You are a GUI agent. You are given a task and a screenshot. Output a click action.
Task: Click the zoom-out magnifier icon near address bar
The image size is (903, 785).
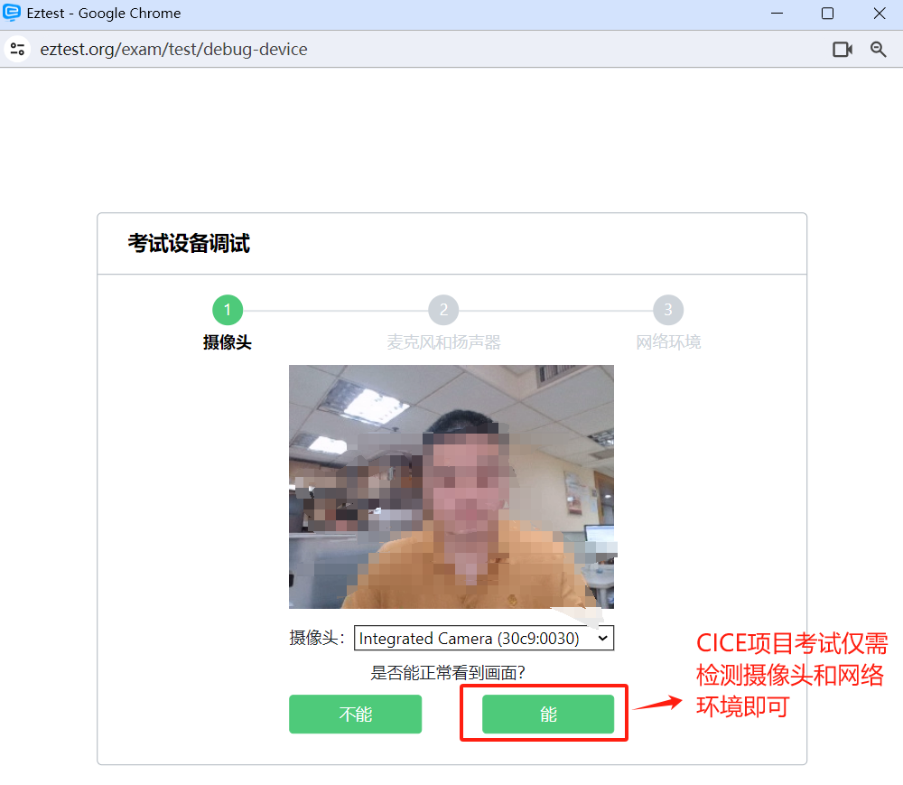(878, 49)
